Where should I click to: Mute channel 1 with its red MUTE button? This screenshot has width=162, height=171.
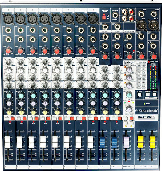(13, 118)
